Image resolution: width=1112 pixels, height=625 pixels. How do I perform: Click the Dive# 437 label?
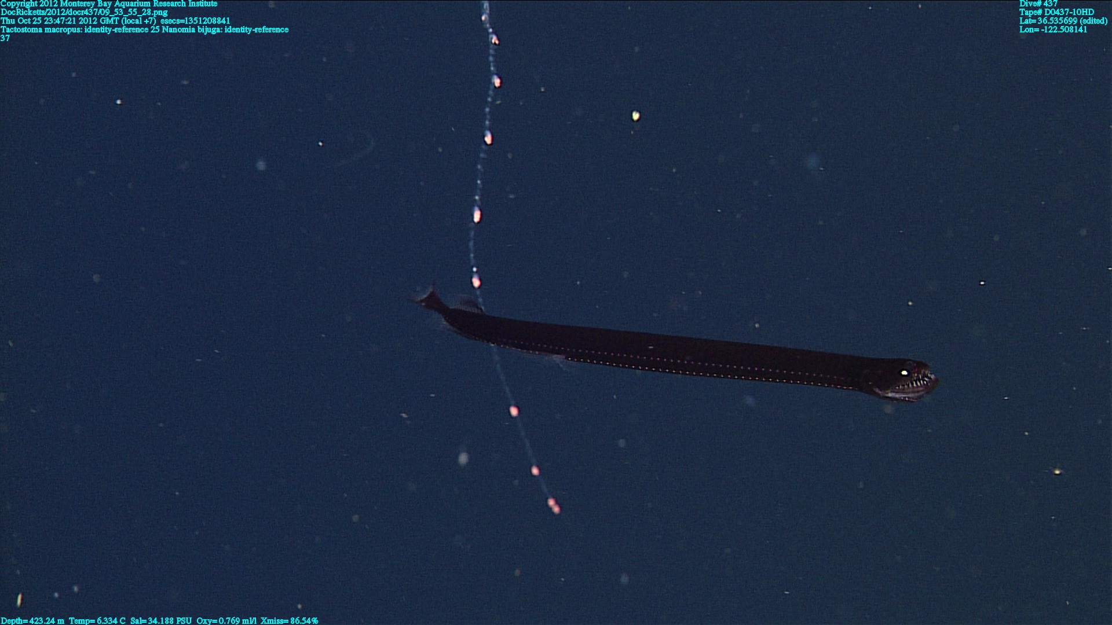point(1038,4)
